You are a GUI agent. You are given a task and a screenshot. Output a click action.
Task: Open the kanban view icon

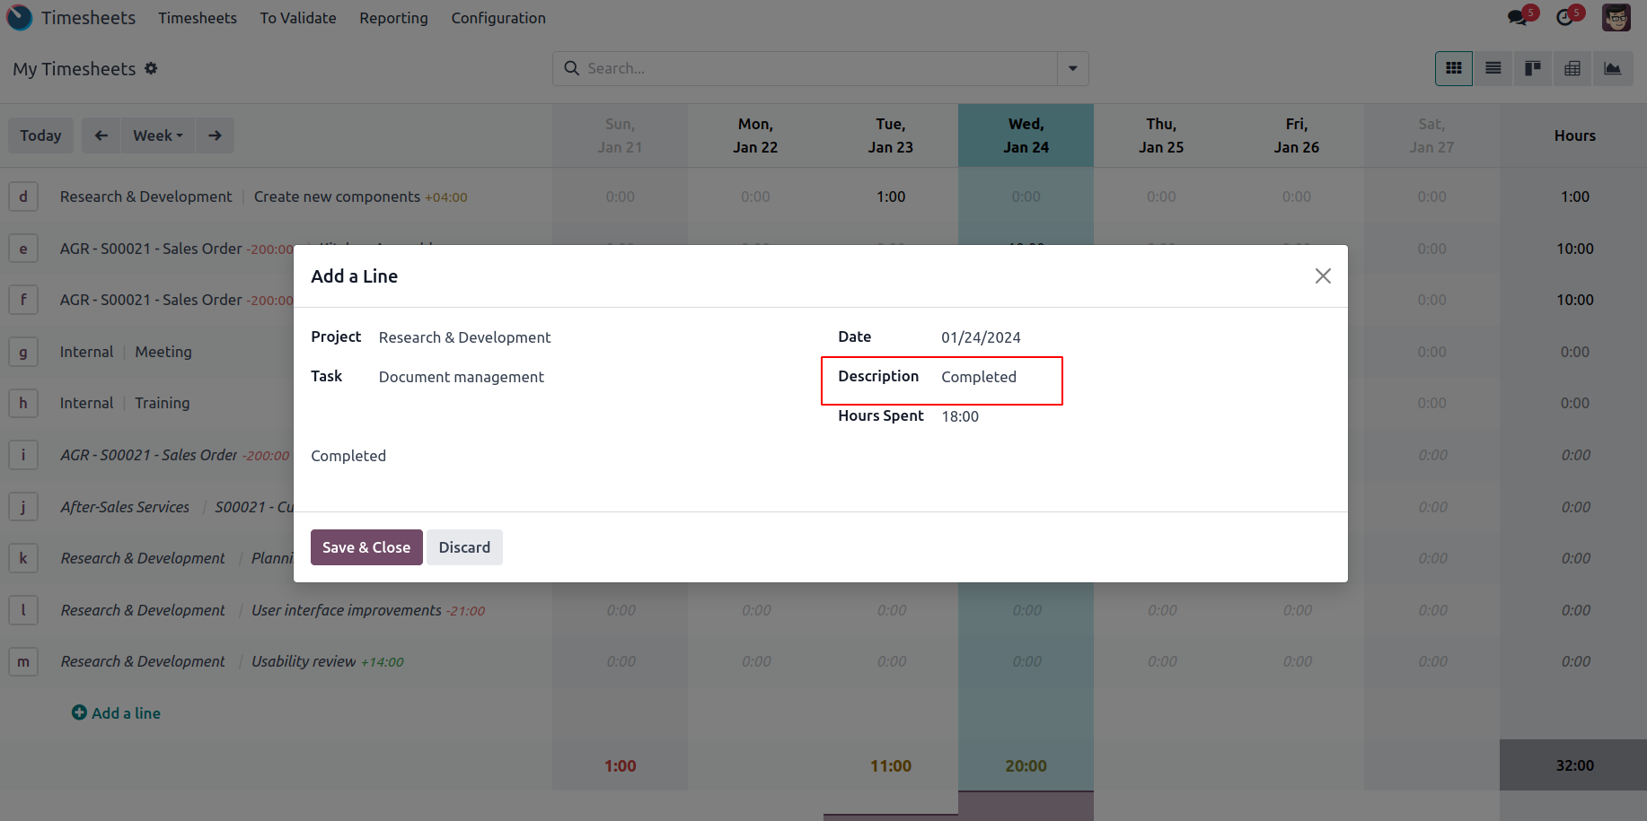(1532, 68)
